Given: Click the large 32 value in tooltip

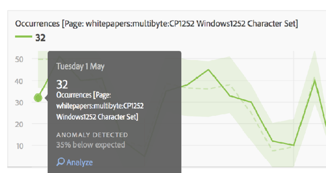Looking at the screenshot, I should tap(62, 84).
